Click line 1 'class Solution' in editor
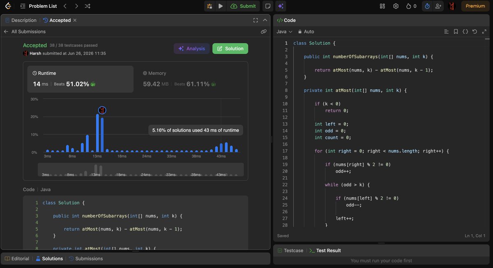The image size is (493, 268). pyautogui.click(x=315, y=43)
